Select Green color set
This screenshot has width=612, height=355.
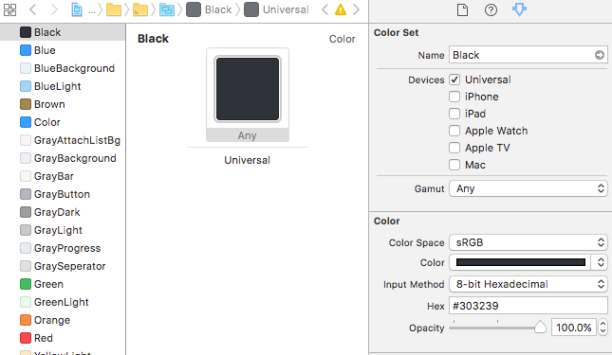click(63, 284)
